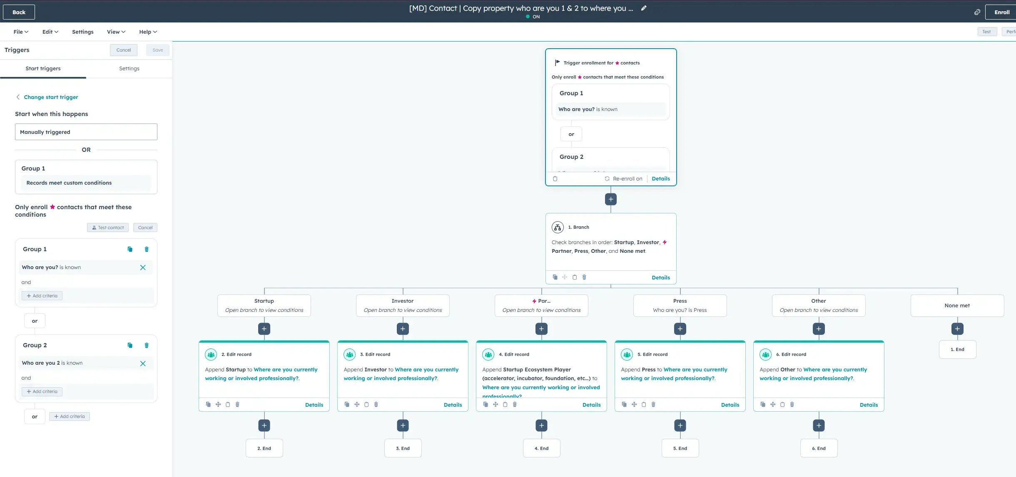Expand the Manually triggered dropdown
This screenshot has width=1016, height=477.
(86, 132)
